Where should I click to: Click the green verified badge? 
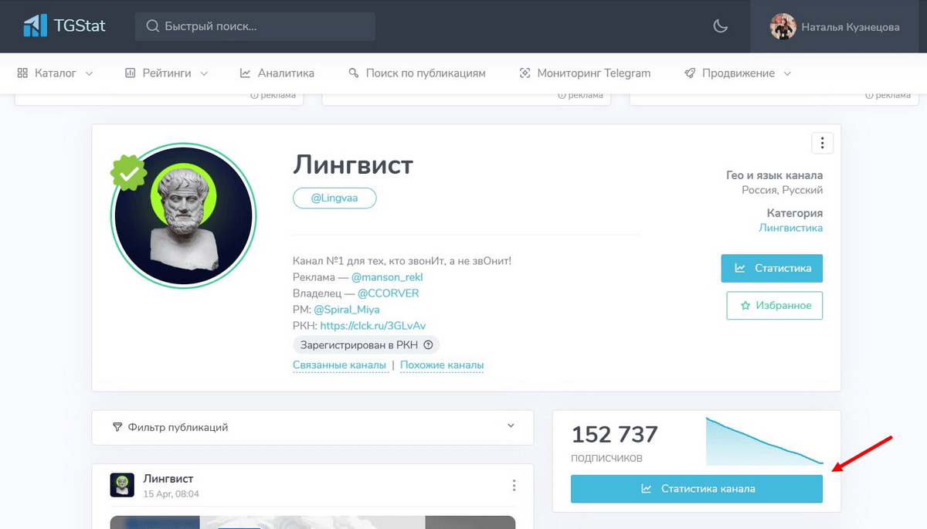(x=129, y=174)
